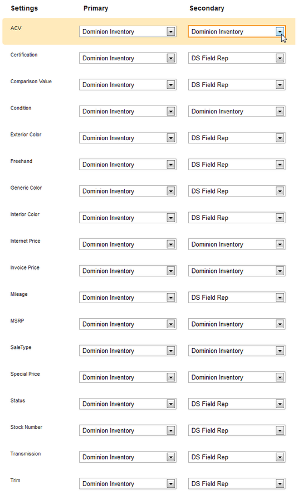The image size is (303, 494).
Task: Open the Mileage Secondary dropdown
Action: coord(237,298)
